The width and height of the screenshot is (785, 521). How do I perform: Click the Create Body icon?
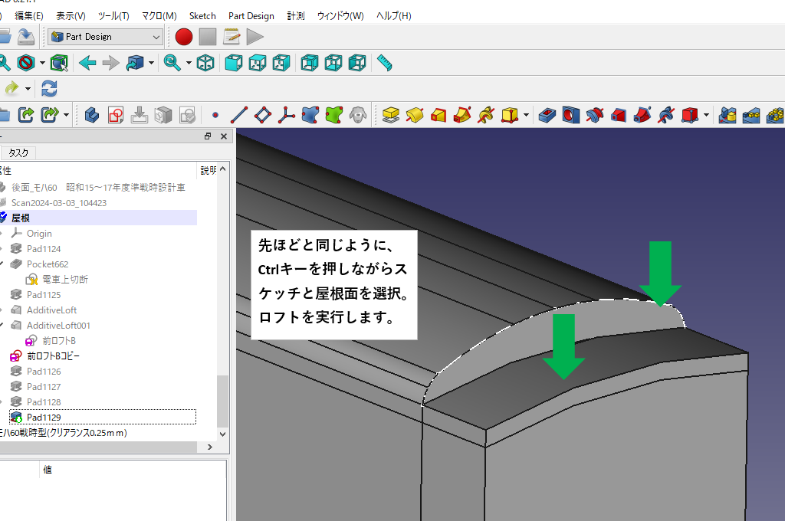point(92,115)
